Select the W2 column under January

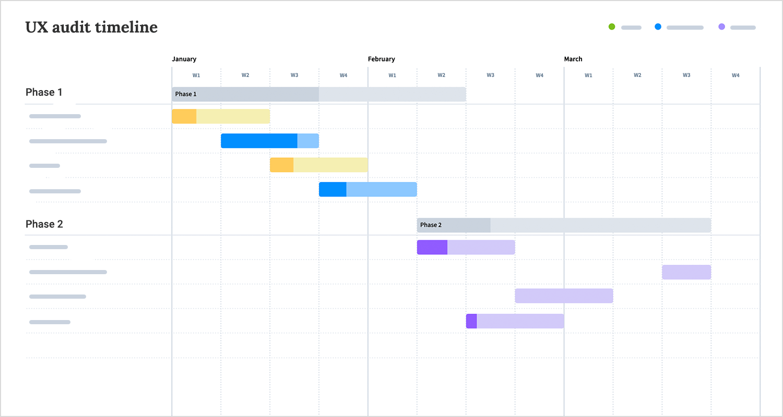[x=245, y=75]
